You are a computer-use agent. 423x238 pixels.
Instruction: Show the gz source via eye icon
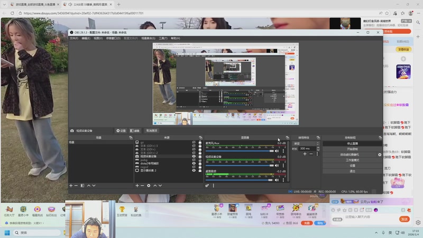[194, 142]
